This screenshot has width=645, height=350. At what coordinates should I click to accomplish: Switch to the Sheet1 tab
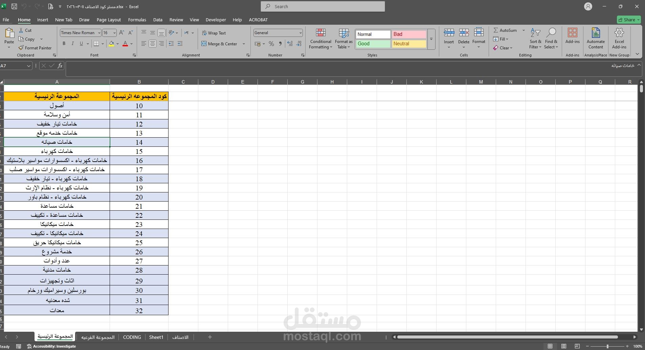(156, 337)
